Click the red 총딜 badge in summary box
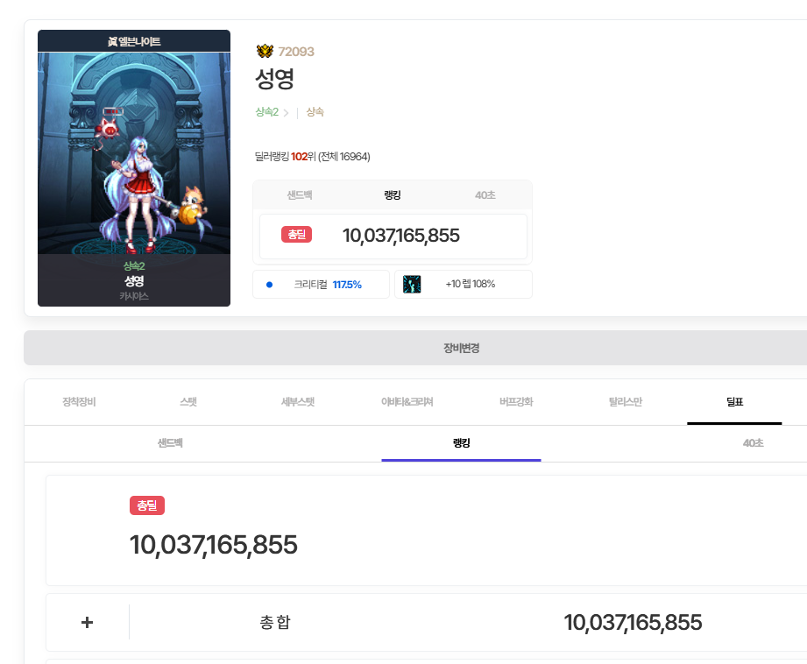 296,235
